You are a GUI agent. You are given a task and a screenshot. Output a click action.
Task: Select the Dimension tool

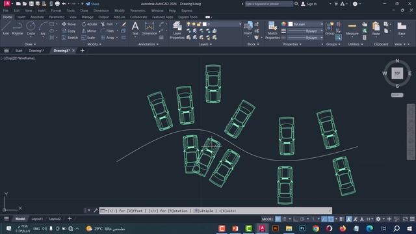click(149, 29)
